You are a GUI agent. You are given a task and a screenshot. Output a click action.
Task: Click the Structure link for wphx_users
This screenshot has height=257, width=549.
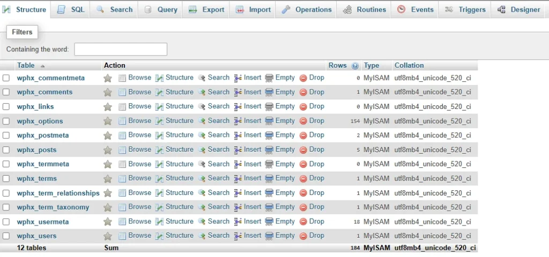(179, 236)
